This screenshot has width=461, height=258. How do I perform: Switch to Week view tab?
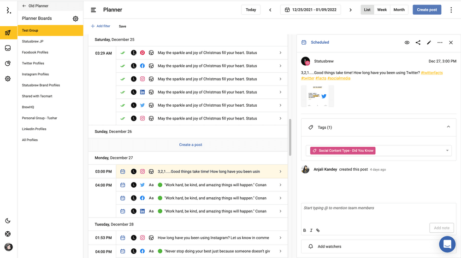382,10
